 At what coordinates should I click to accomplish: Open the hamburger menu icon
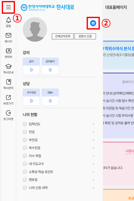8,7
